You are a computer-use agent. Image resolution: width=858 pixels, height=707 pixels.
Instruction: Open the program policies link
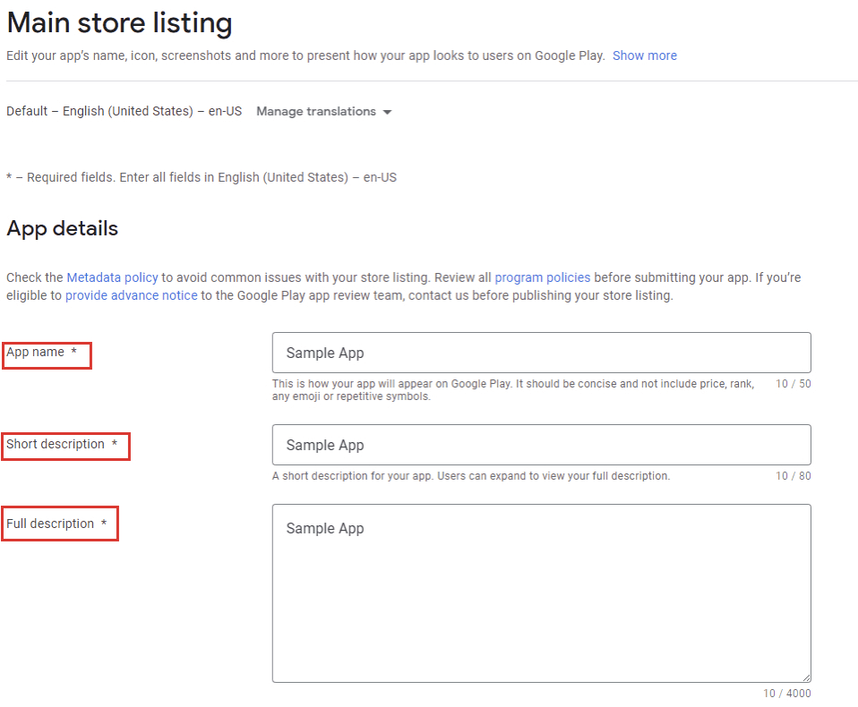tap(542, 277)
